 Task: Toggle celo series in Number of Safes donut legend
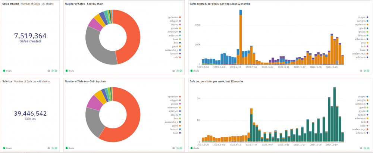[x=176, y=57]
